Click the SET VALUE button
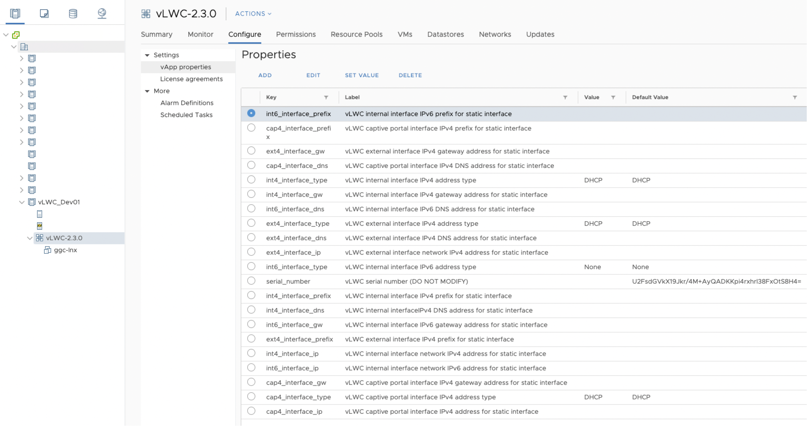This screenshot has height=428, width=809. pyautogui.click(x=362, y=75)
